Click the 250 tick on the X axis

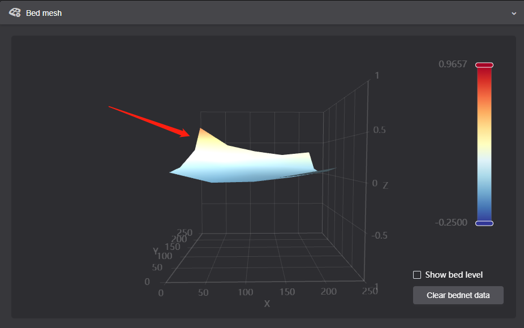pos(370,291)
